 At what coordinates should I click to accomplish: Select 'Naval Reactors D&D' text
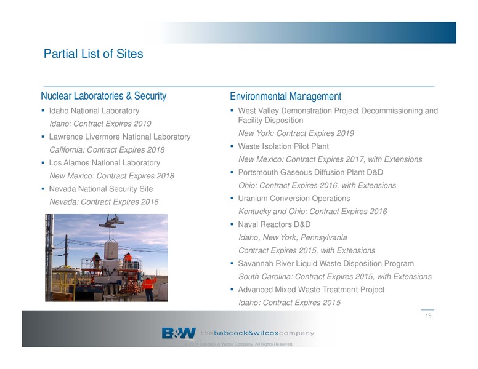pos(274,224)
